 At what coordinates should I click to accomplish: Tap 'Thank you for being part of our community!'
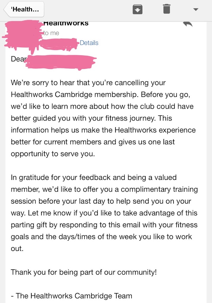point(83,272)
